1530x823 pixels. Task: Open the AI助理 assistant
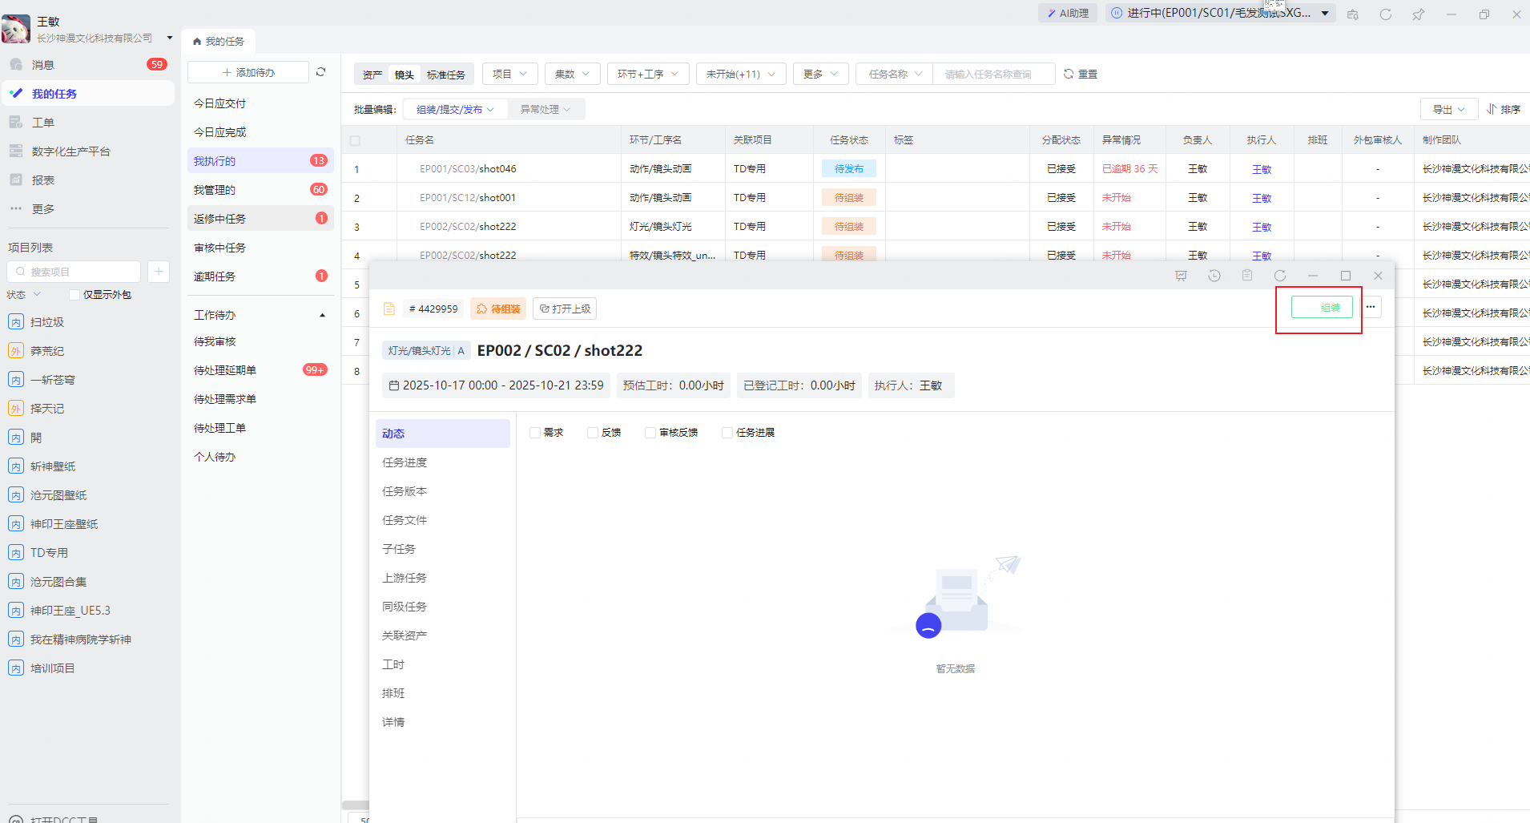(1068, 14)
